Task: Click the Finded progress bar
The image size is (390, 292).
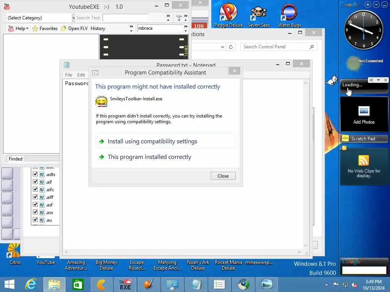Action: point(42,159)
